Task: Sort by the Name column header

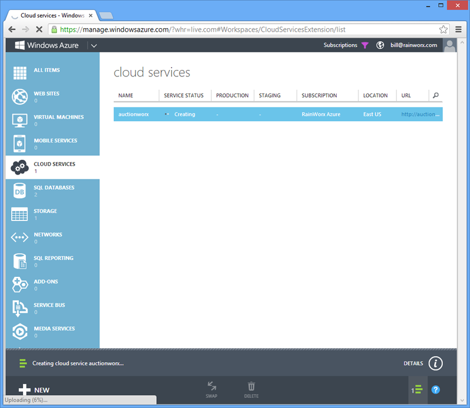Action: point(126,95)
